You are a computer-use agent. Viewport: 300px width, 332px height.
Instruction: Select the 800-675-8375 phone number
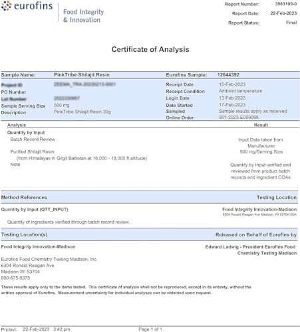pyautogui.click(x=15, y=278)
